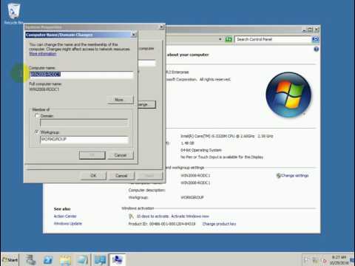This screenshot has width=355, height=266.
Task: Open Windows Explorer from the taskbar
Action: 65,260
